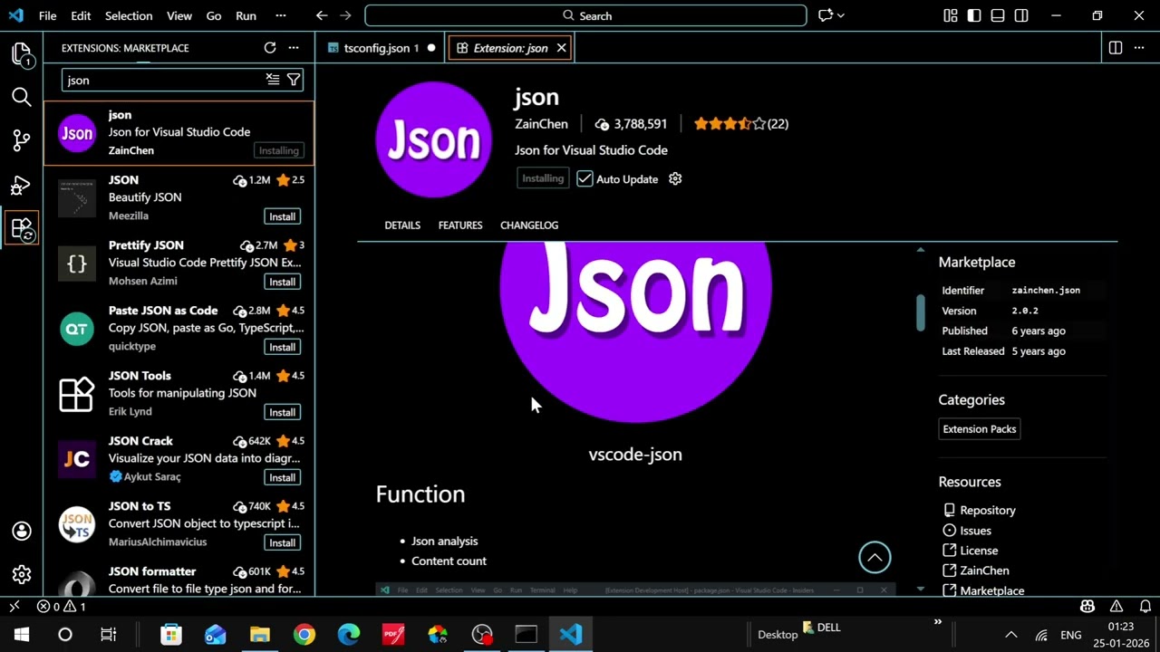Open the Issues resource link

click(x=976, y=531)
